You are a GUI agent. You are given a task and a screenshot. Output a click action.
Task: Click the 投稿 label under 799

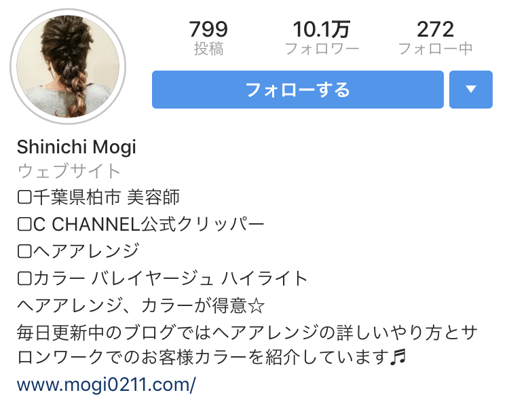[208, 49]
